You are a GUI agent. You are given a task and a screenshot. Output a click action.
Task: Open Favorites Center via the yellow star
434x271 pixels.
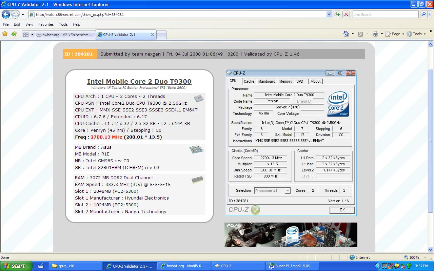pyautogui.click(x=5, y=34)
